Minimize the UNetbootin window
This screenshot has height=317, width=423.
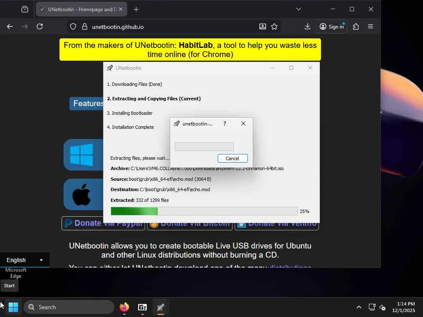point(273,68)
